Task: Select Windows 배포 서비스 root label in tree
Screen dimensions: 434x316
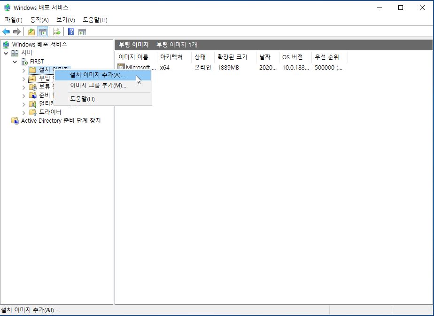Action: 39,44
